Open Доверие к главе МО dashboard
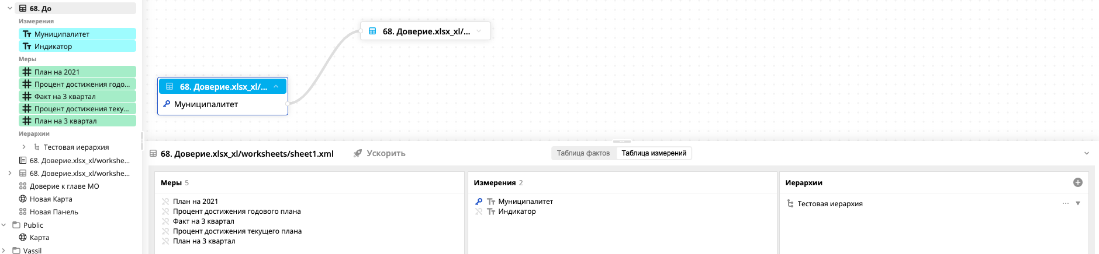The width and height of the screenshot is (1099, 254). coord(64,186)
